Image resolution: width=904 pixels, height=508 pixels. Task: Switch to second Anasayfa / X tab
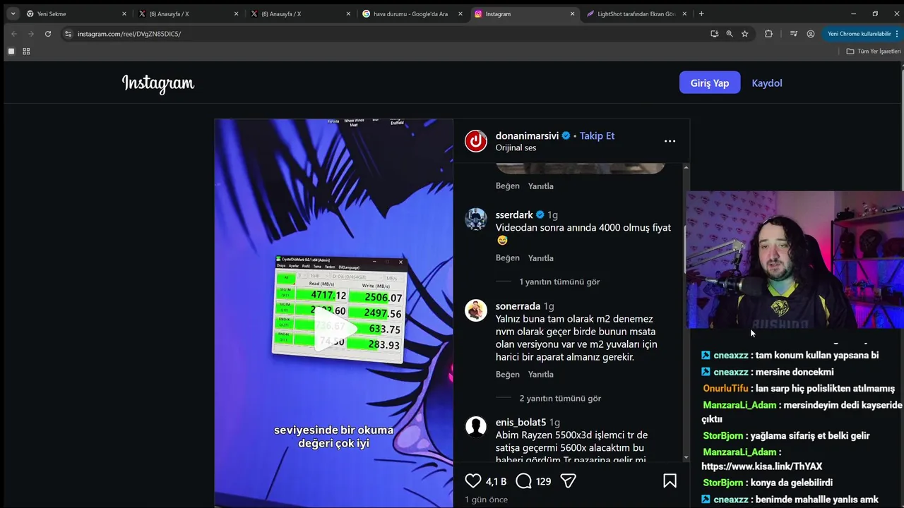(x=301, y=13)
